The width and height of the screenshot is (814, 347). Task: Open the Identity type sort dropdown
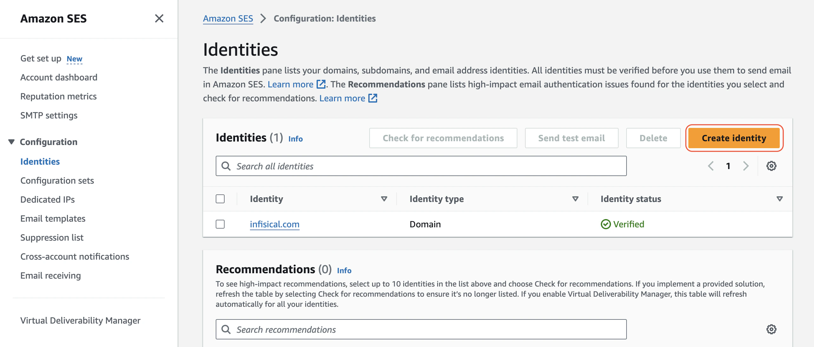point(575,199)
